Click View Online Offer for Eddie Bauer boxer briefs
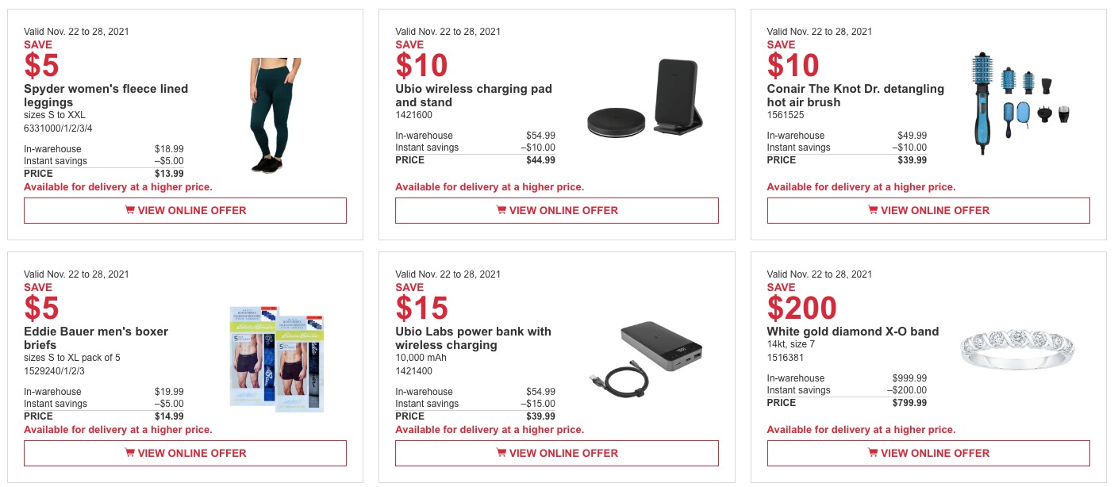This screenshot has width=1118, height=487. (185, 453)
